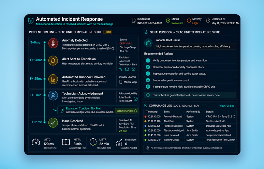Click the info icon in GenAI notice
264x169 pixels.
148,95
